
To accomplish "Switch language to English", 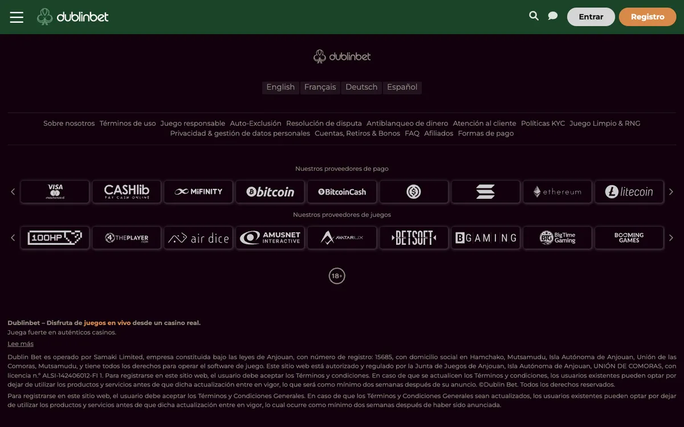I will (x=280, y=87).
